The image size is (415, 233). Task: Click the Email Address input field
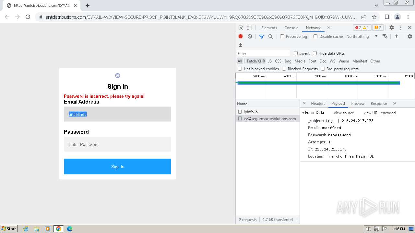click(117, 114)
